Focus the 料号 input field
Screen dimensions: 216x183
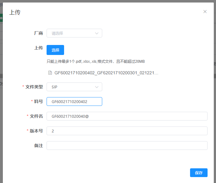click(74, 101)
